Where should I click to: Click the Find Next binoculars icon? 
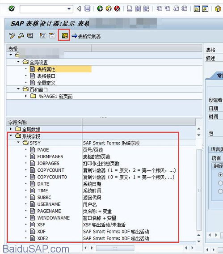(147, 8)
